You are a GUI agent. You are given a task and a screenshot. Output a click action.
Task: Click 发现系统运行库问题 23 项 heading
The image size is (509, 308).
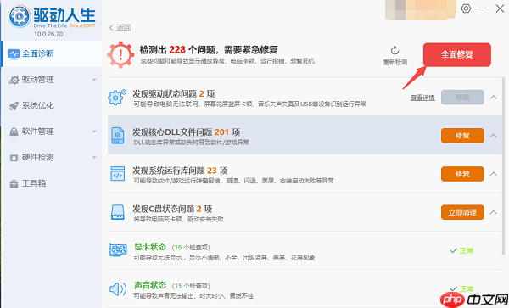pyautogui.click(x=180, y=171)
